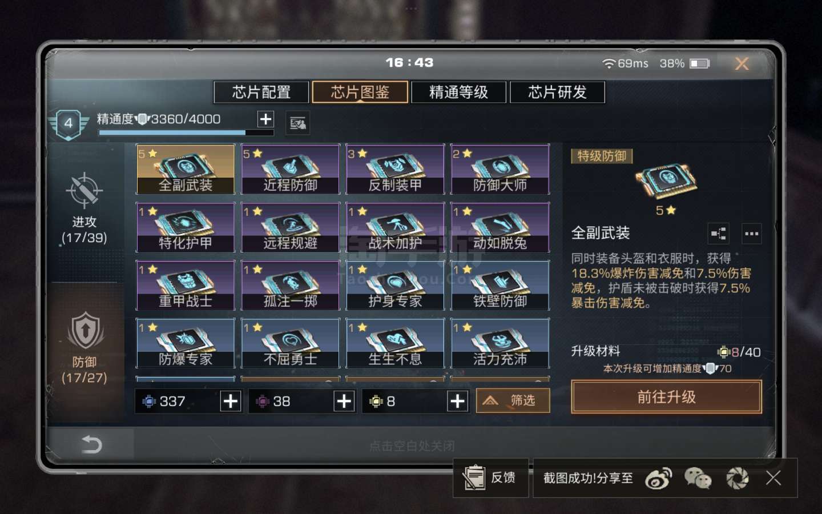This screenshot has height=514, width=822.
Task: Add more purple chips (38)
Action: click(344, 401)
